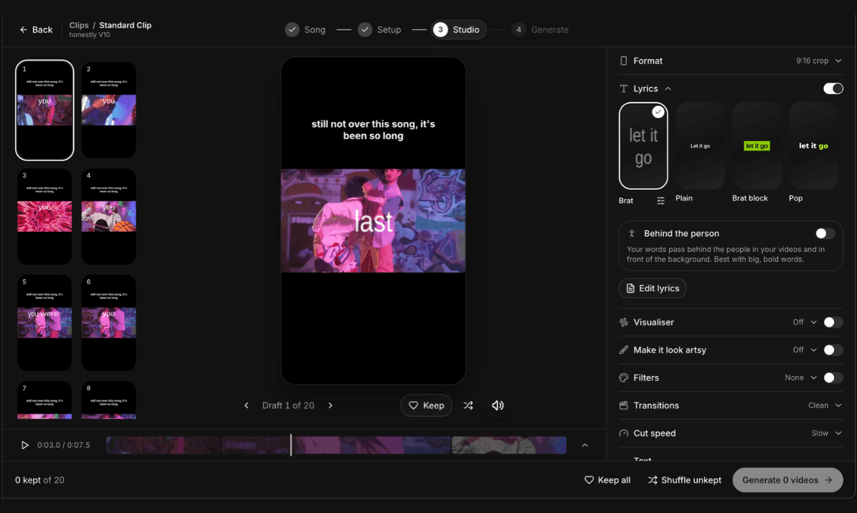Jump to the Setup step

[x=380, y=30]
